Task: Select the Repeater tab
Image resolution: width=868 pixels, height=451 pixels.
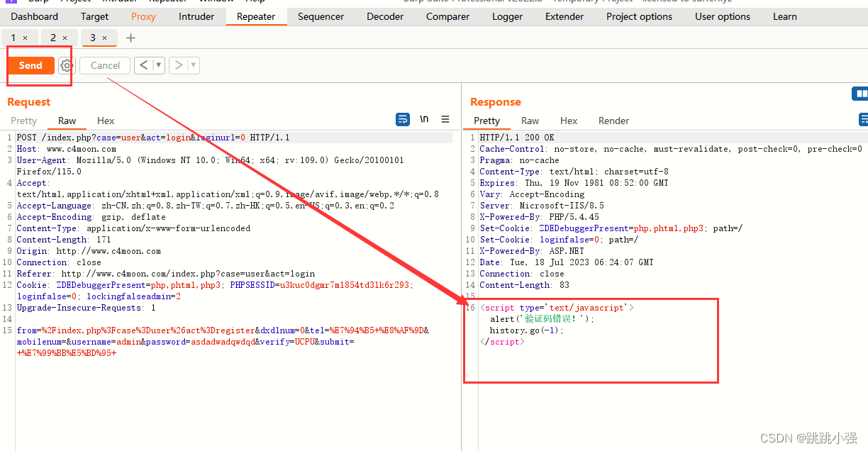Action: [256, 16]
